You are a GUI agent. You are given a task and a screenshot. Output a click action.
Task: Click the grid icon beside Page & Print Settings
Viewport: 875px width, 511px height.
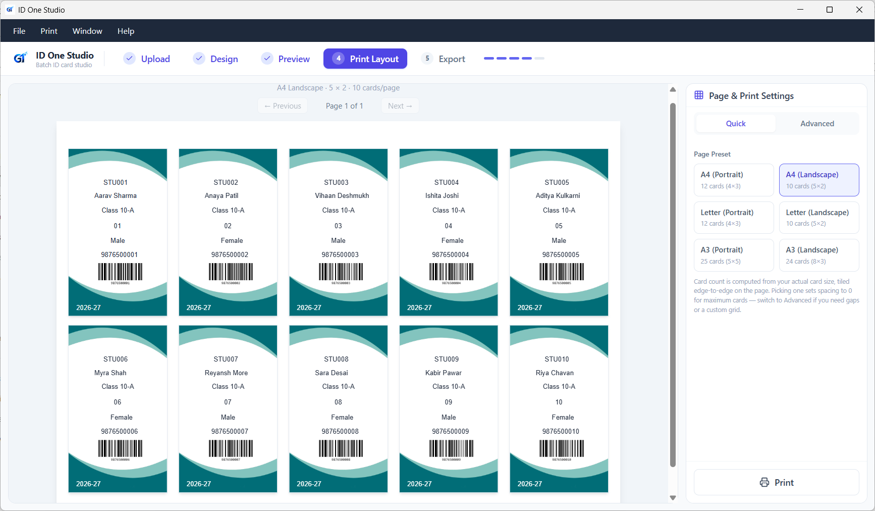pyautogui.click(x=699, y=95)
